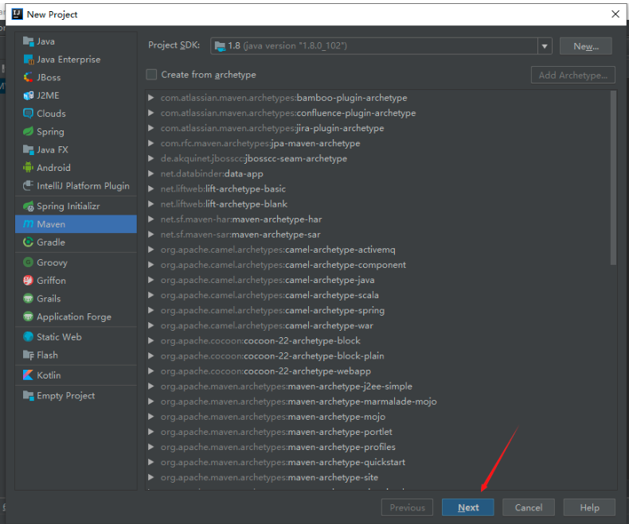Expand confluence-plugin-archetype entry
Screen dimensions: 629x524
[x=150, y=113]
